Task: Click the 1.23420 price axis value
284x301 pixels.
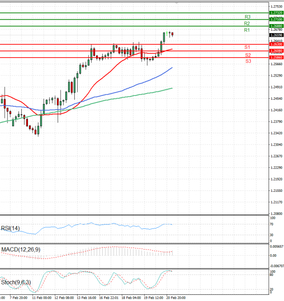Action: pyautogui.click(x=276, y=133)
